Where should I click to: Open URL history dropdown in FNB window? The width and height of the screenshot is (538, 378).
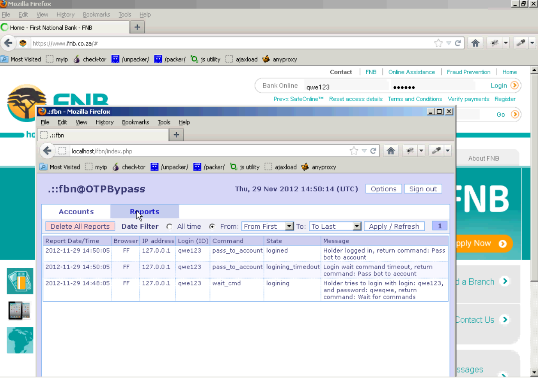pyautogui.click(x=449, y=43)
